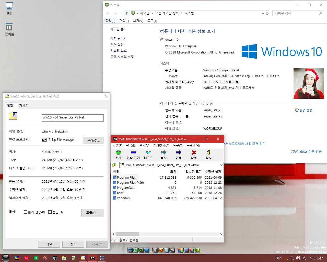This screenshot has height=262, width=327.
Task: Open the 7-Zip path dropdown
Action: 221,165
